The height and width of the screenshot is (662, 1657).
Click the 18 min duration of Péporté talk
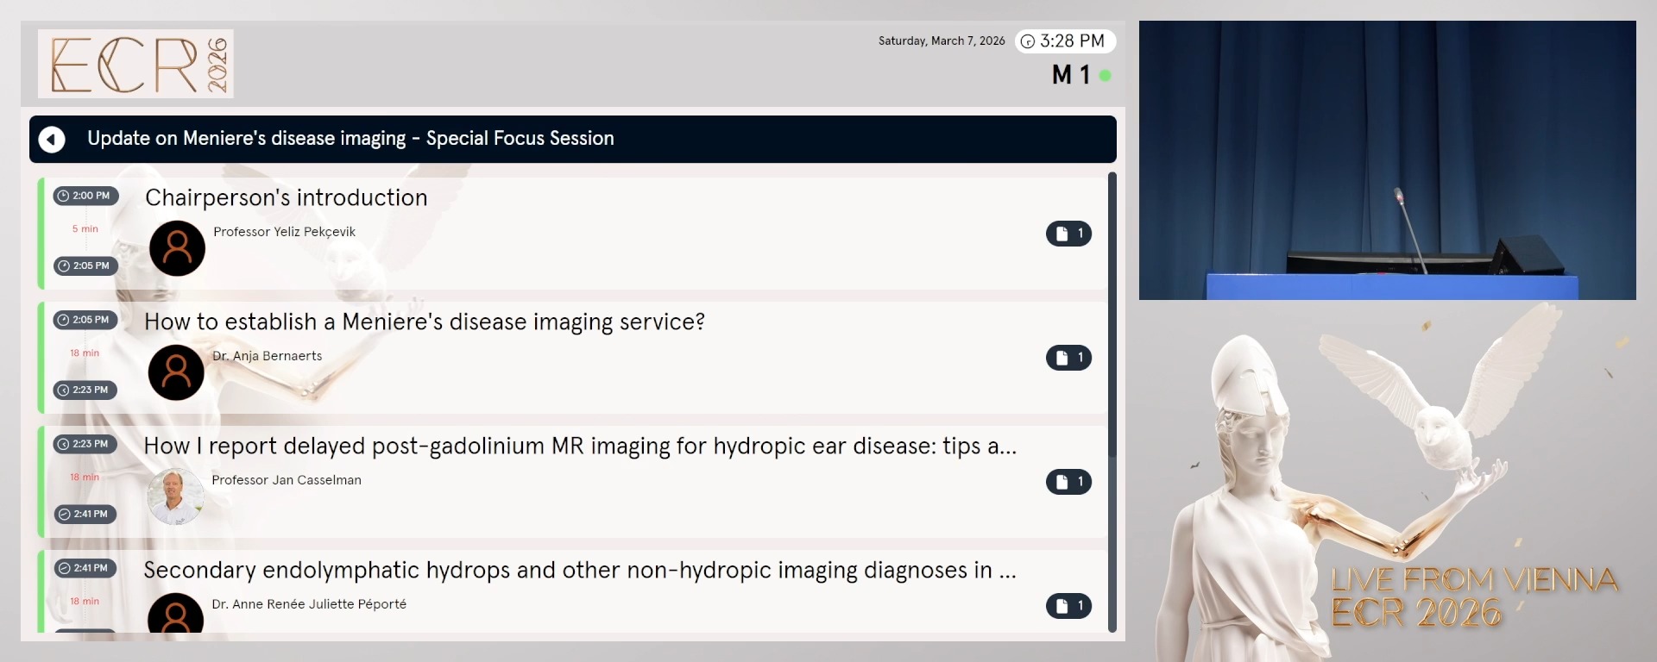pyautogui.click(x=85, y=602)
